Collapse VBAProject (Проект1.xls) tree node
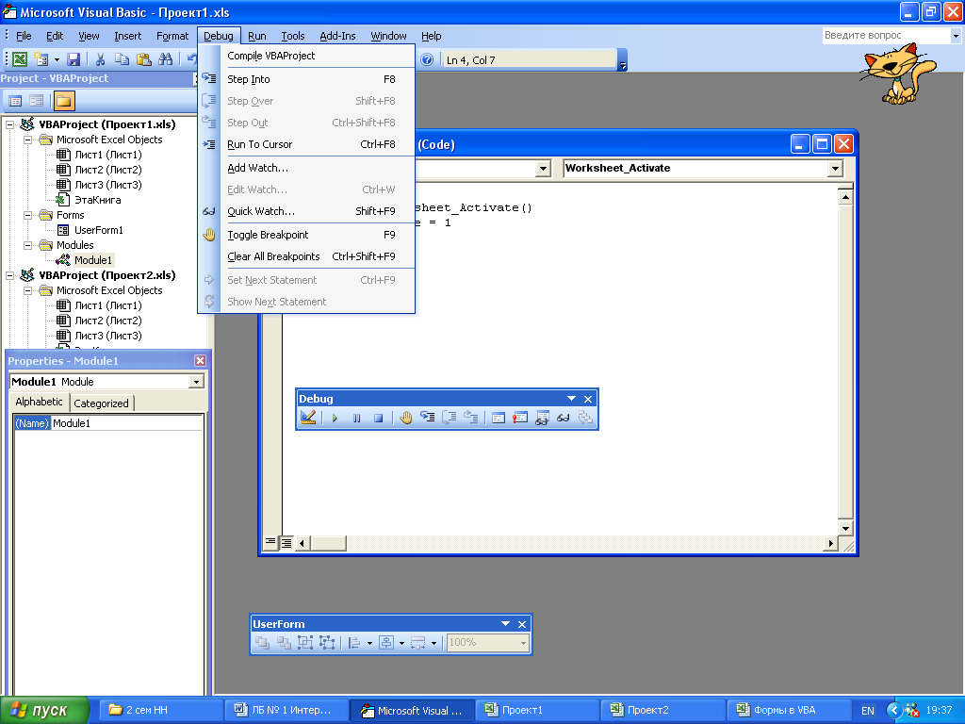This screenshot has width=965, height=724. (9, 124)
